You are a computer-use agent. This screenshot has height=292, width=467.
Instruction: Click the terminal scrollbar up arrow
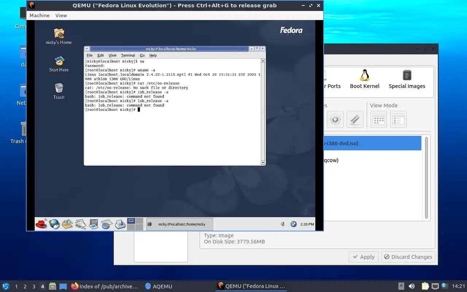263,61
